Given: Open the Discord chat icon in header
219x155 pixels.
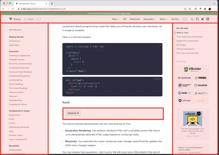Looking at the screenshot, I should 208,19.
